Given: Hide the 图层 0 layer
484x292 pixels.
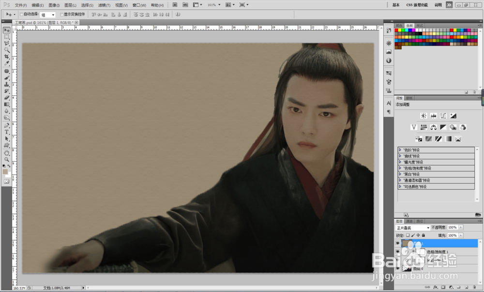Looking at the screenshot, I should coord(397,269).
